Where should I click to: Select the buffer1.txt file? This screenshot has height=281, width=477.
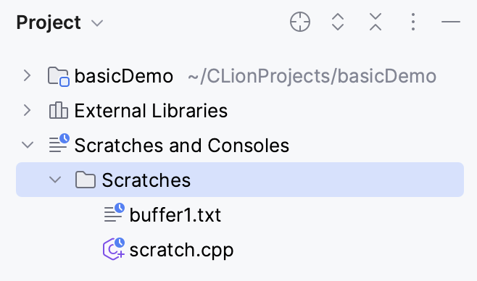pyautogui.click(x=175, y=215)
